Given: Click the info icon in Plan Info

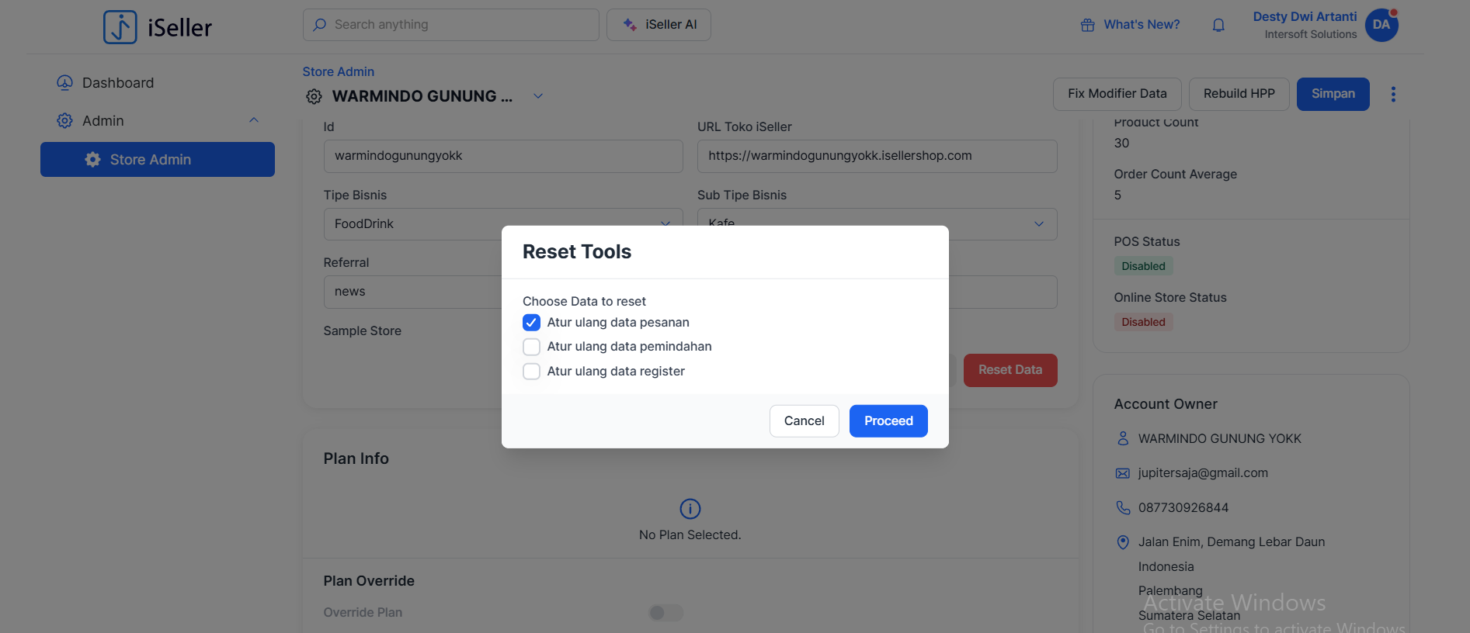Looking at the screenshot, I should click(x=690, y=509).
